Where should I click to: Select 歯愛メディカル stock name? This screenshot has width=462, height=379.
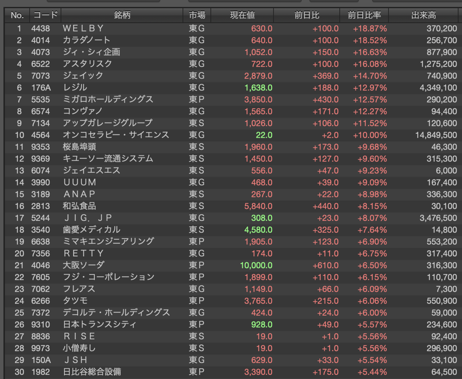click(x=91, y=230)
